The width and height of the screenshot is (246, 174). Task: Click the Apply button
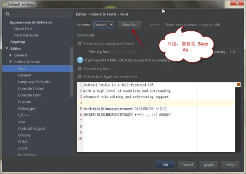click(209, 165)
